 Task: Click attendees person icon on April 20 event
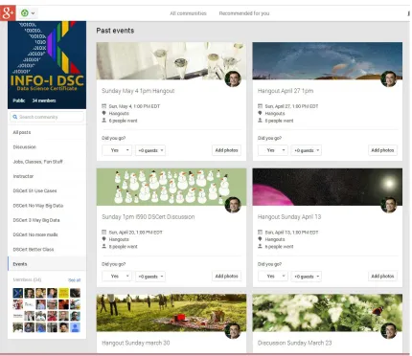point(103,246)
